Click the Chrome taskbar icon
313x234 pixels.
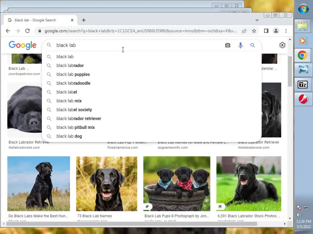(x=302, y=55)
